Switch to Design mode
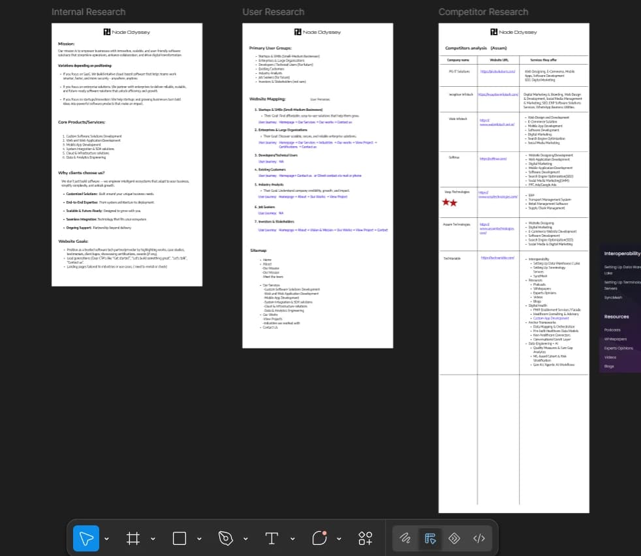 [x=430, y=538]
